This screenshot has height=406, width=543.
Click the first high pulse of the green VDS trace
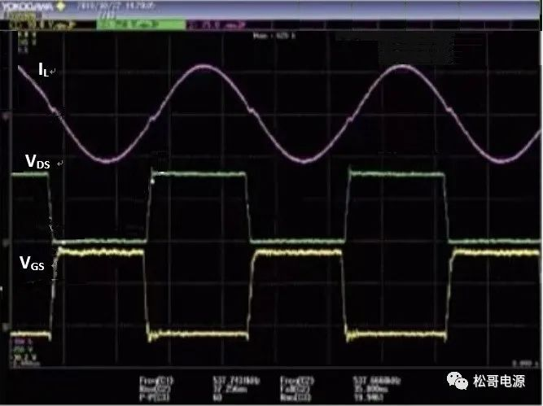click(x=197, y=174)
